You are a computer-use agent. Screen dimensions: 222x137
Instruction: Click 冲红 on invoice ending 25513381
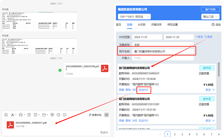[x=135, y=121]
